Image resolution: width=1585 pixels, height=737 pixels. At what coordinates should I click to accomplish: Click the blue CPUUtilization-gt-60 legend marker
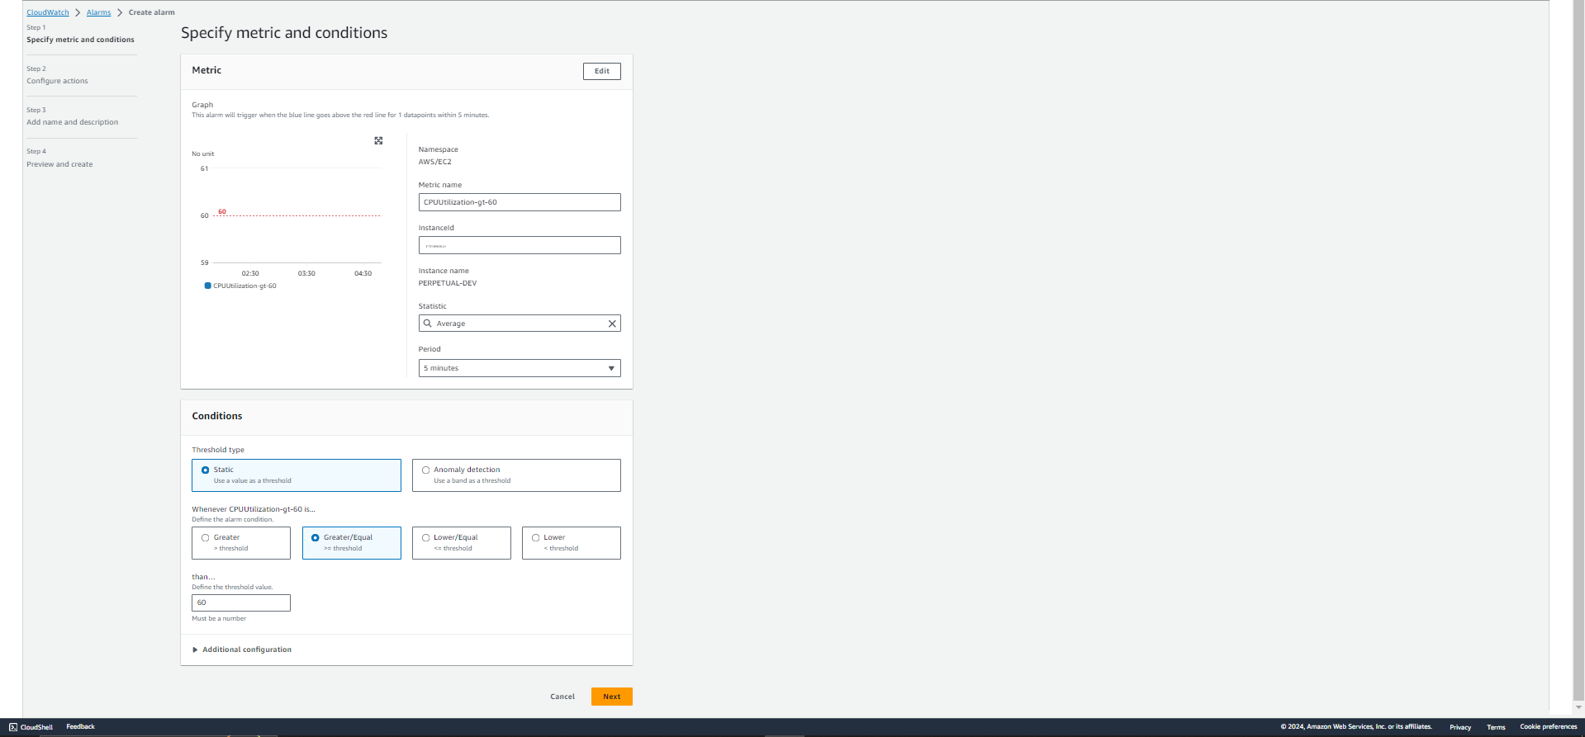[207, 286]
